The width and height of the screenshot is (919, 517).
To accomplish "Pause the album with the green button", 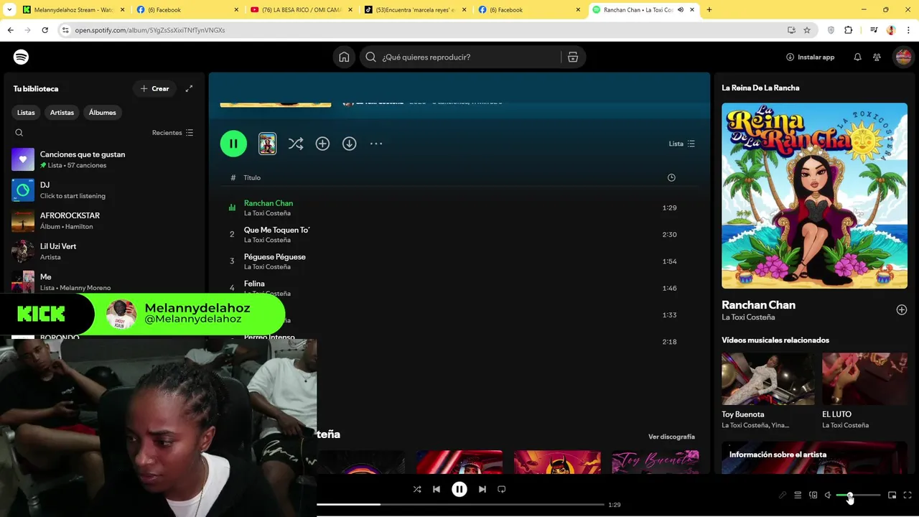I will click(x=233, y=144).
